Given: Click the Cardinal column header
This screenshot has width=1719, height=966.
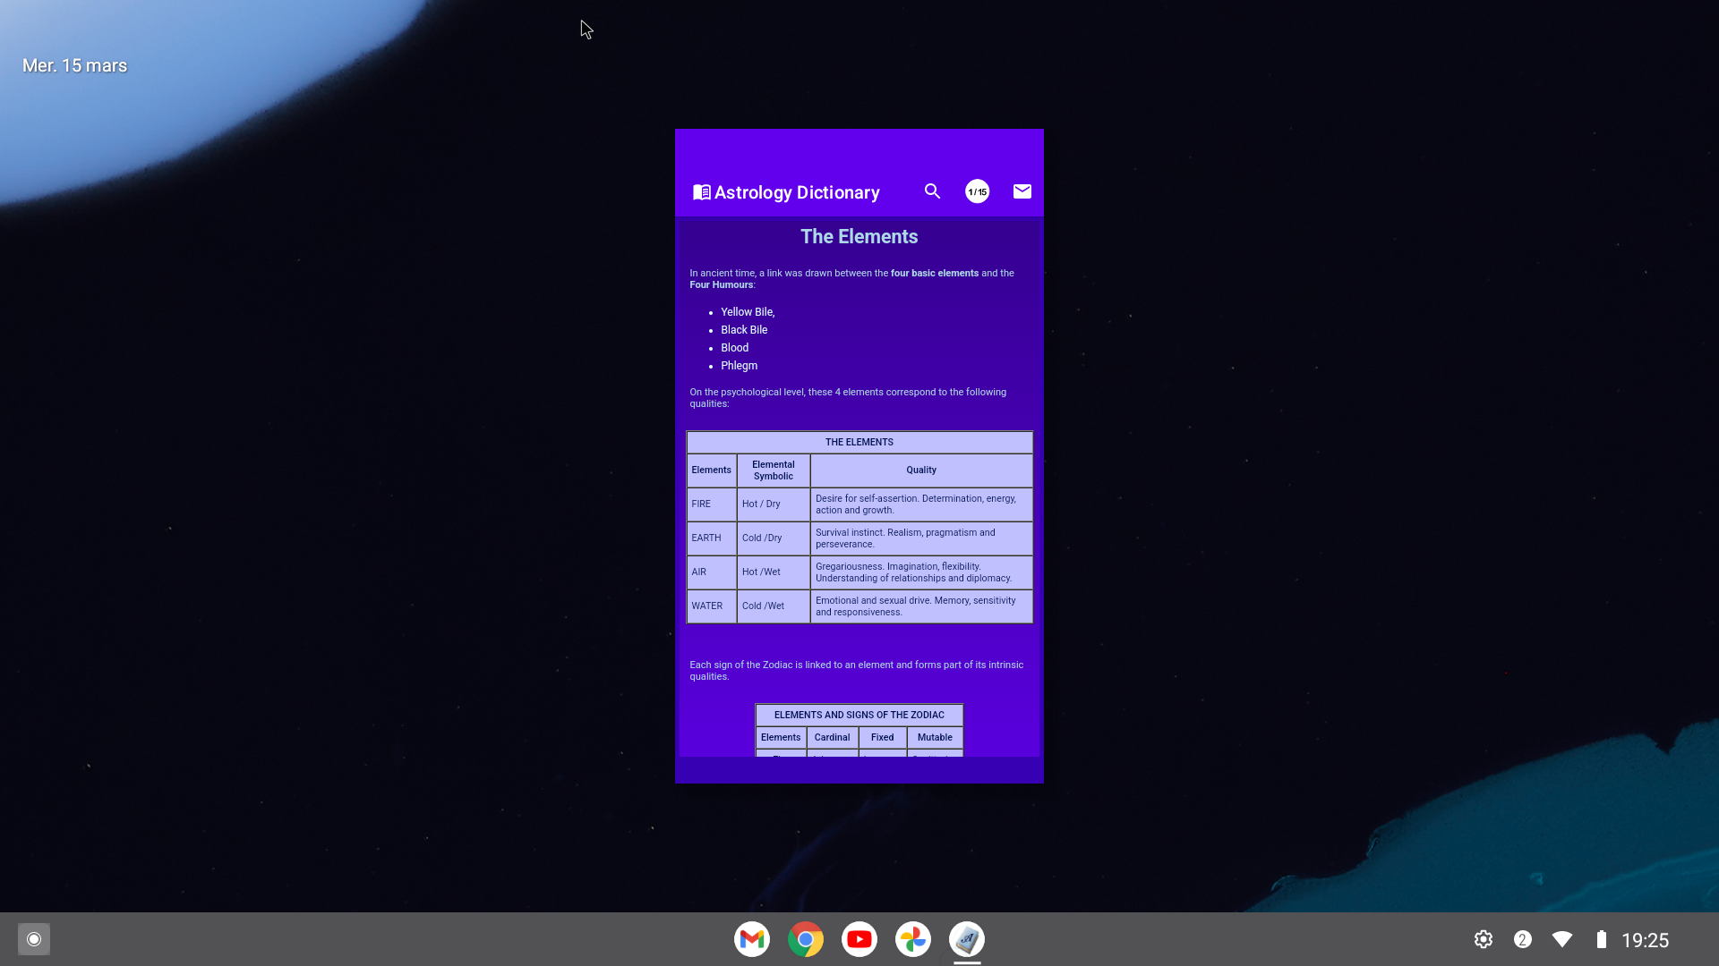Looking at the screenshot, I should [x=833, y=738].
